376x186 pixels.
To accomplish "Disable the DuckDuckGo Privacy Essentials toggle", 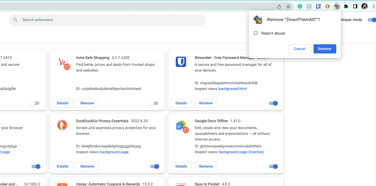I will pos(155,166).
